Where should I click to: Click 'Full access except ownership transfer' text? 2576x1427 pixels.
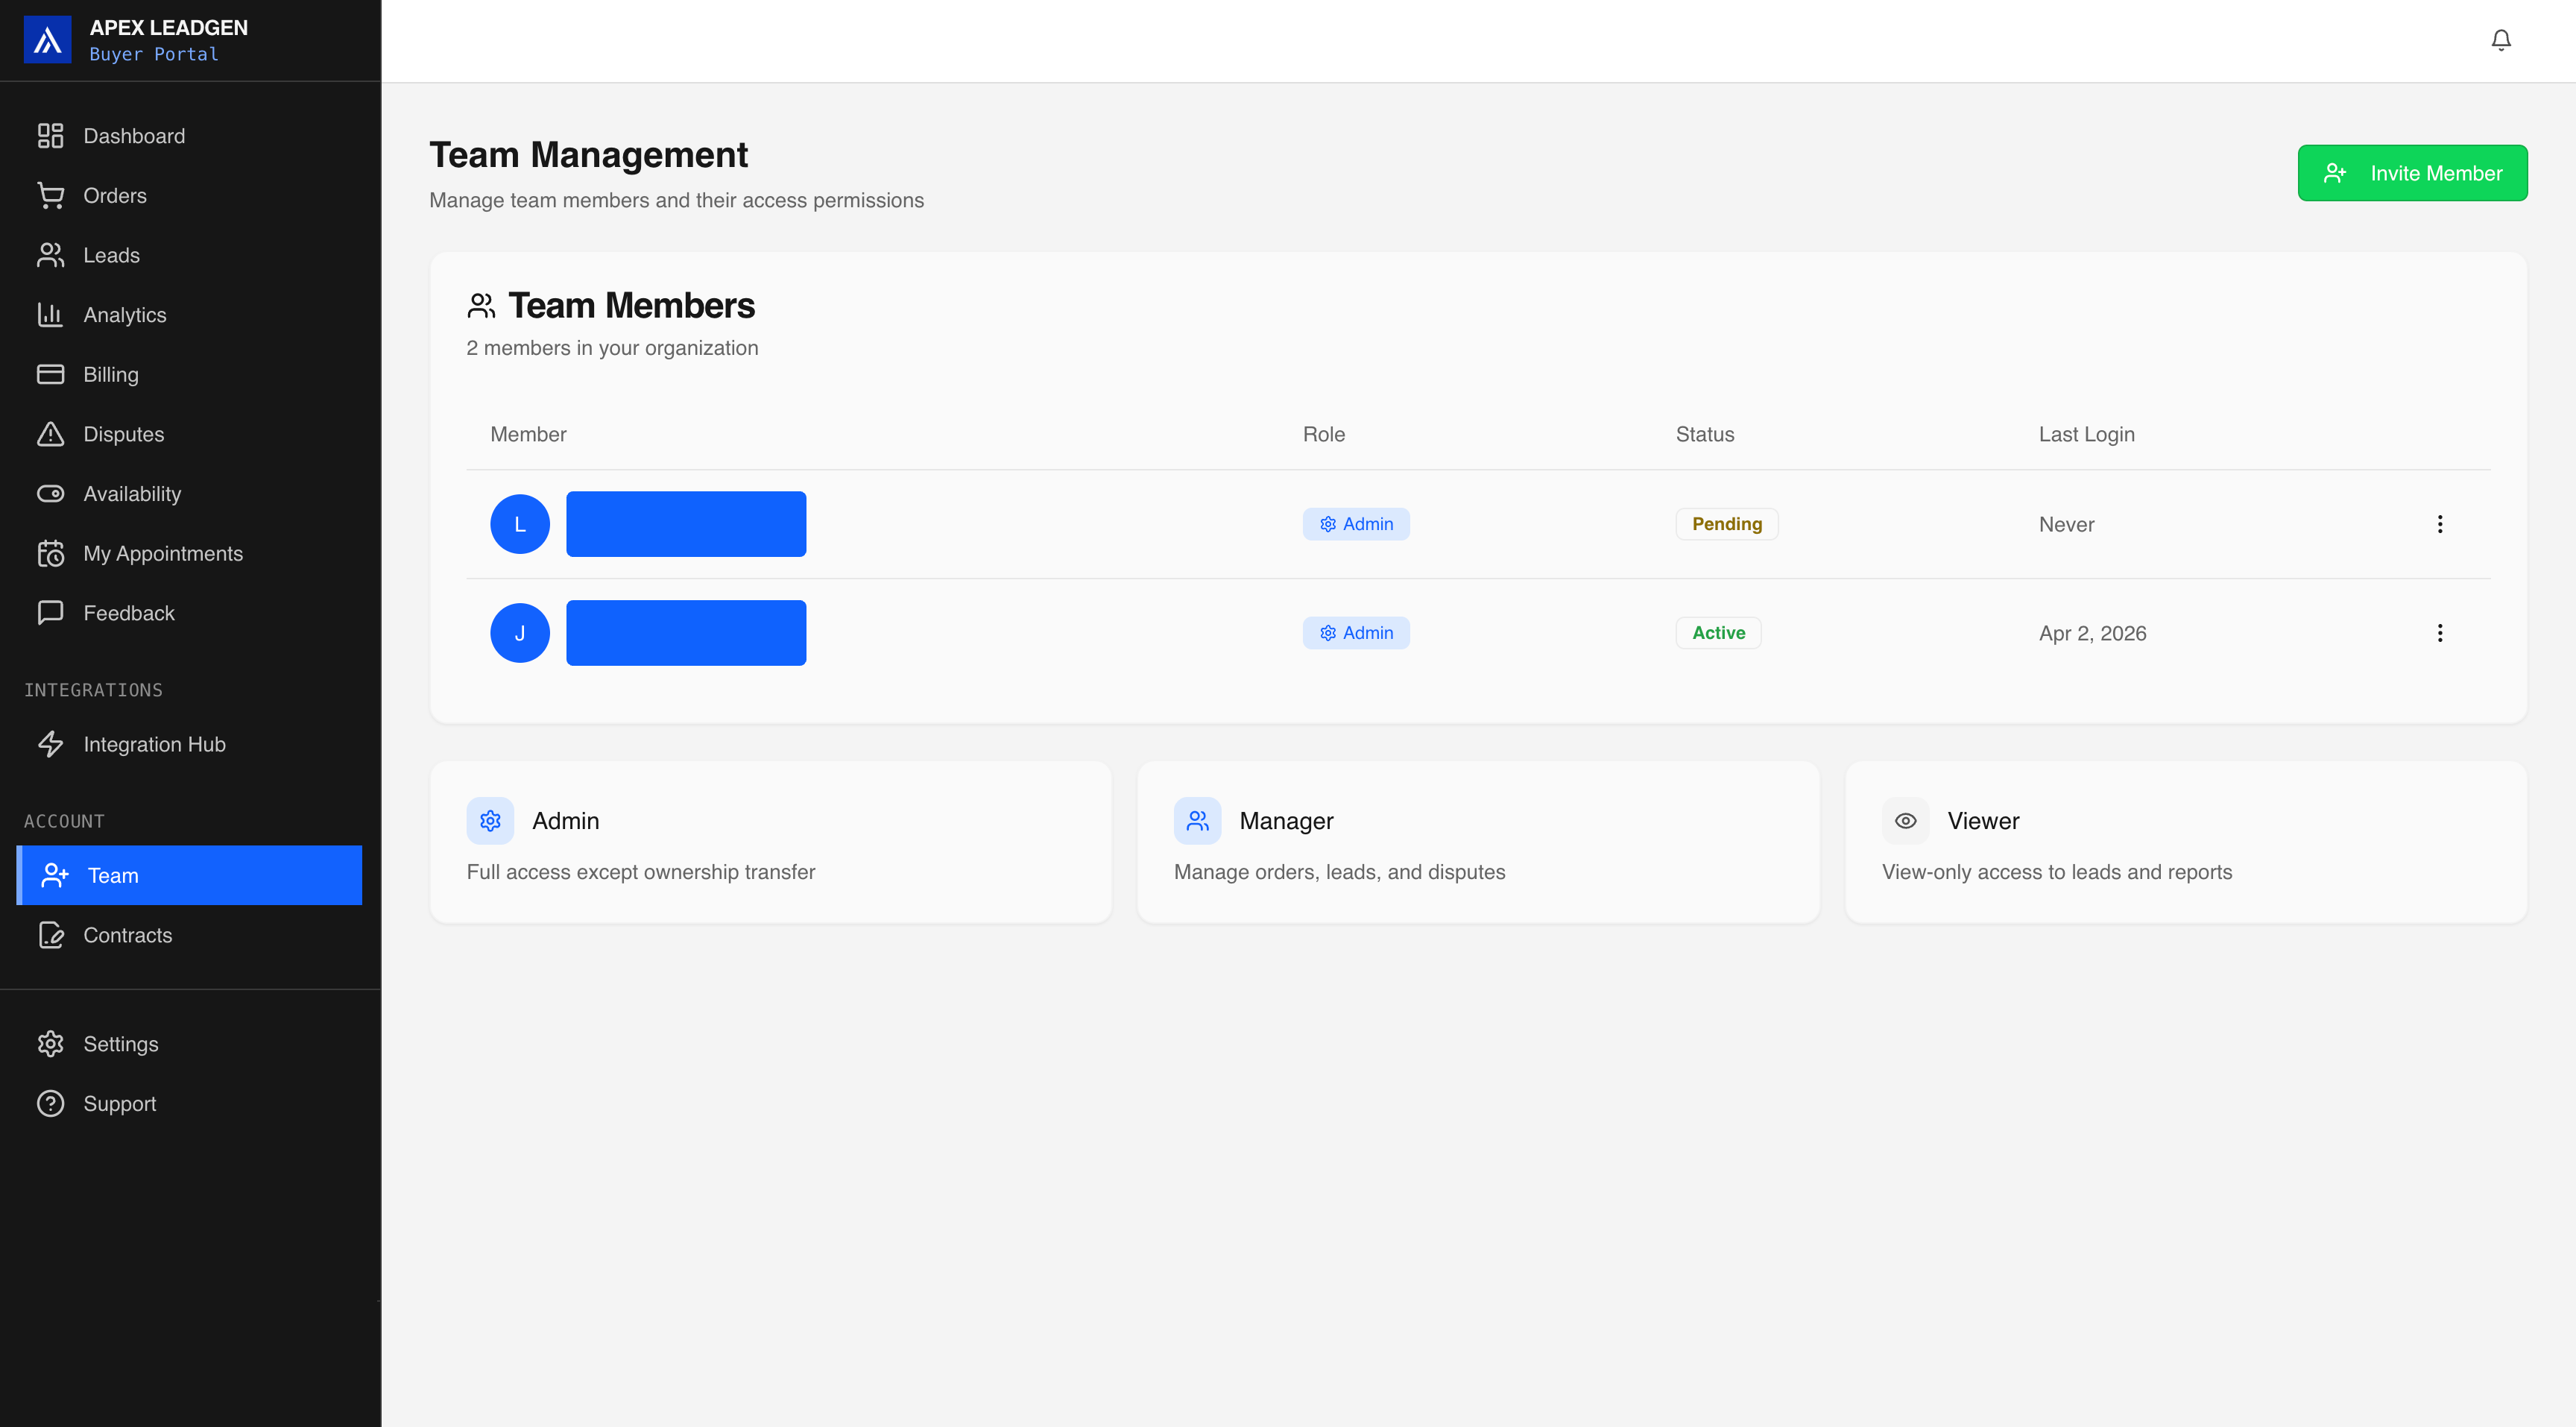point(641,872)
